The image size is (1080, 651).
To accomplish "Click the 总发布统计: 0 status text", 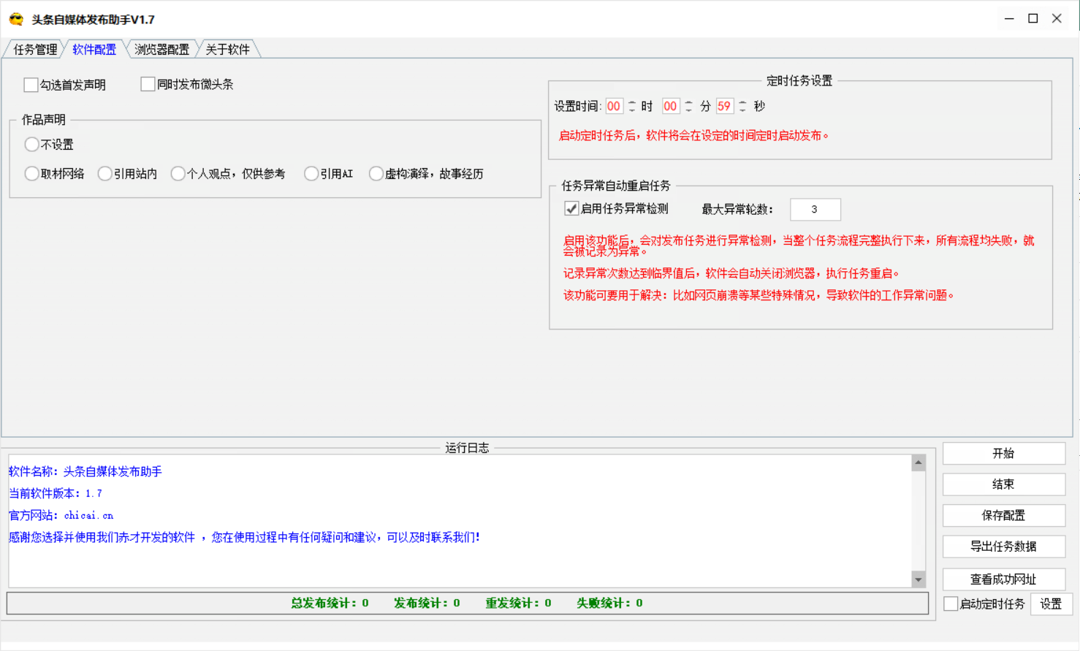I will 330,603.
